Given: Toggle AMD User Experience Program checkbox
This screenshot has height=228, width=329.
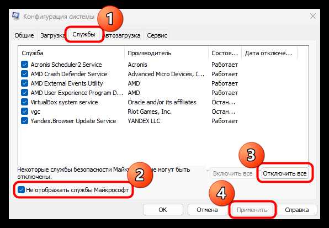Looking at the screenshot, I should (x=24, y=93).
